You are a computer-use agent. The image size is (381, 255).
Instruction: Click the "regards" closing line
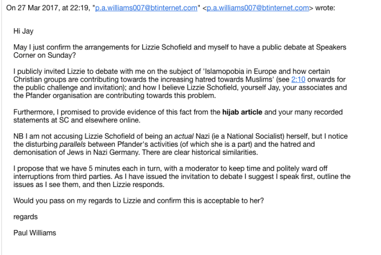tap(26, 217)
